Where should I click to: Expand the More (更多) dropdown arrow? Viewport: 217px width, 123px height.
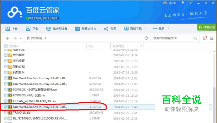click(x=168, y=28)
